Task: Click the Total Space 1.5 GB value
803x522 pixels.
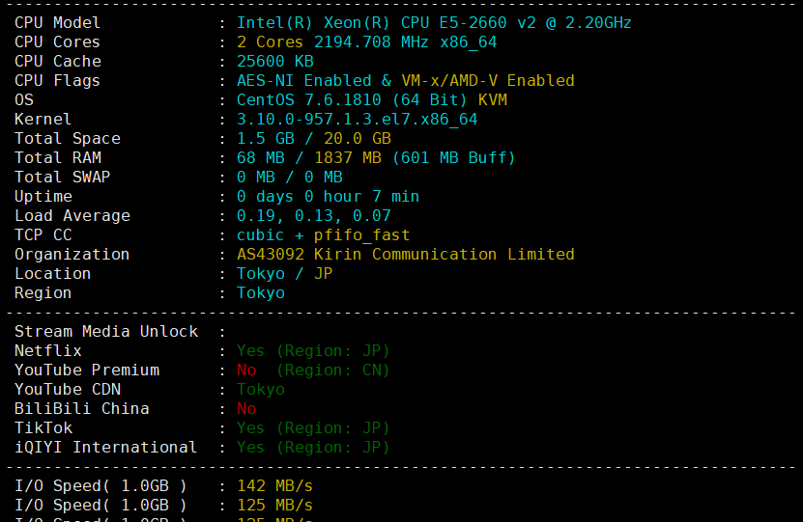Action: pos(266,139)
